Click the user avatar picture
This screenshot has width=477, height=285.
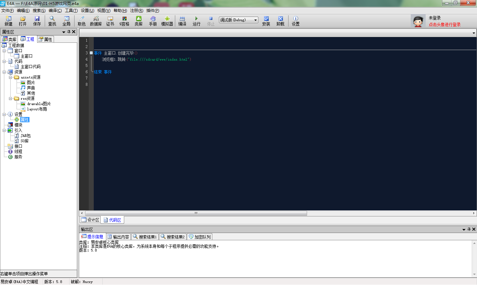[418, 21]
